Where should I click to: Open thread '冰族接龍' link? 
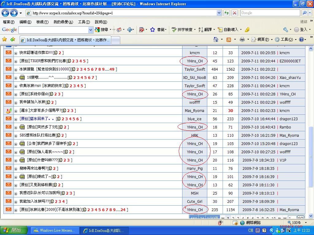pyautogui.click(x=27, y=69)
